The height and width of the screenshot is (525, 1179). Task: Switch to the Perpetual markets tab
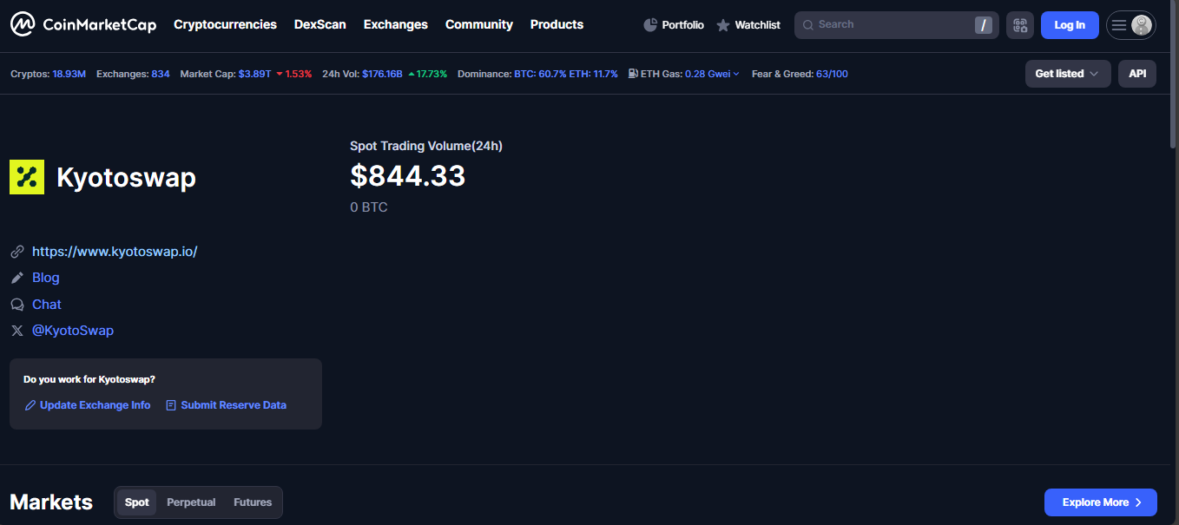pyautogui.click(x=191, y=502)
